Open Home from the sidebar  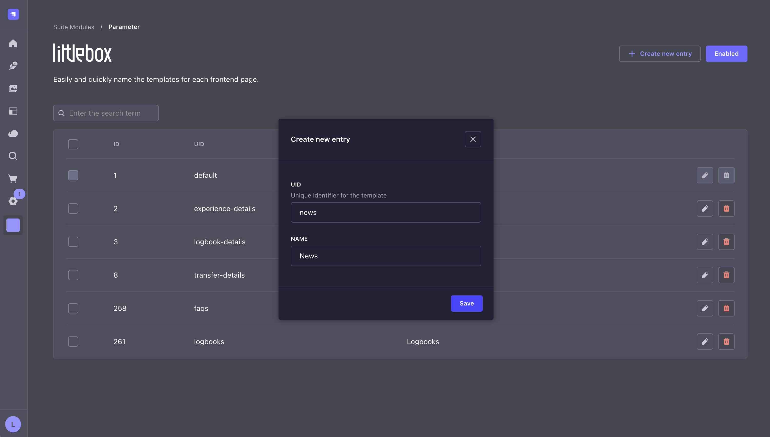coord(13,43)
